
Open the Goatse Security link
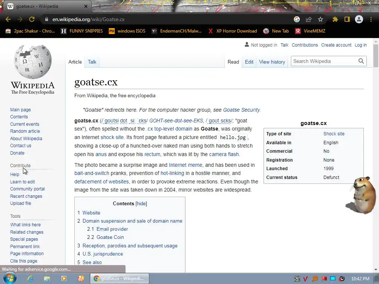click(241, 110)
